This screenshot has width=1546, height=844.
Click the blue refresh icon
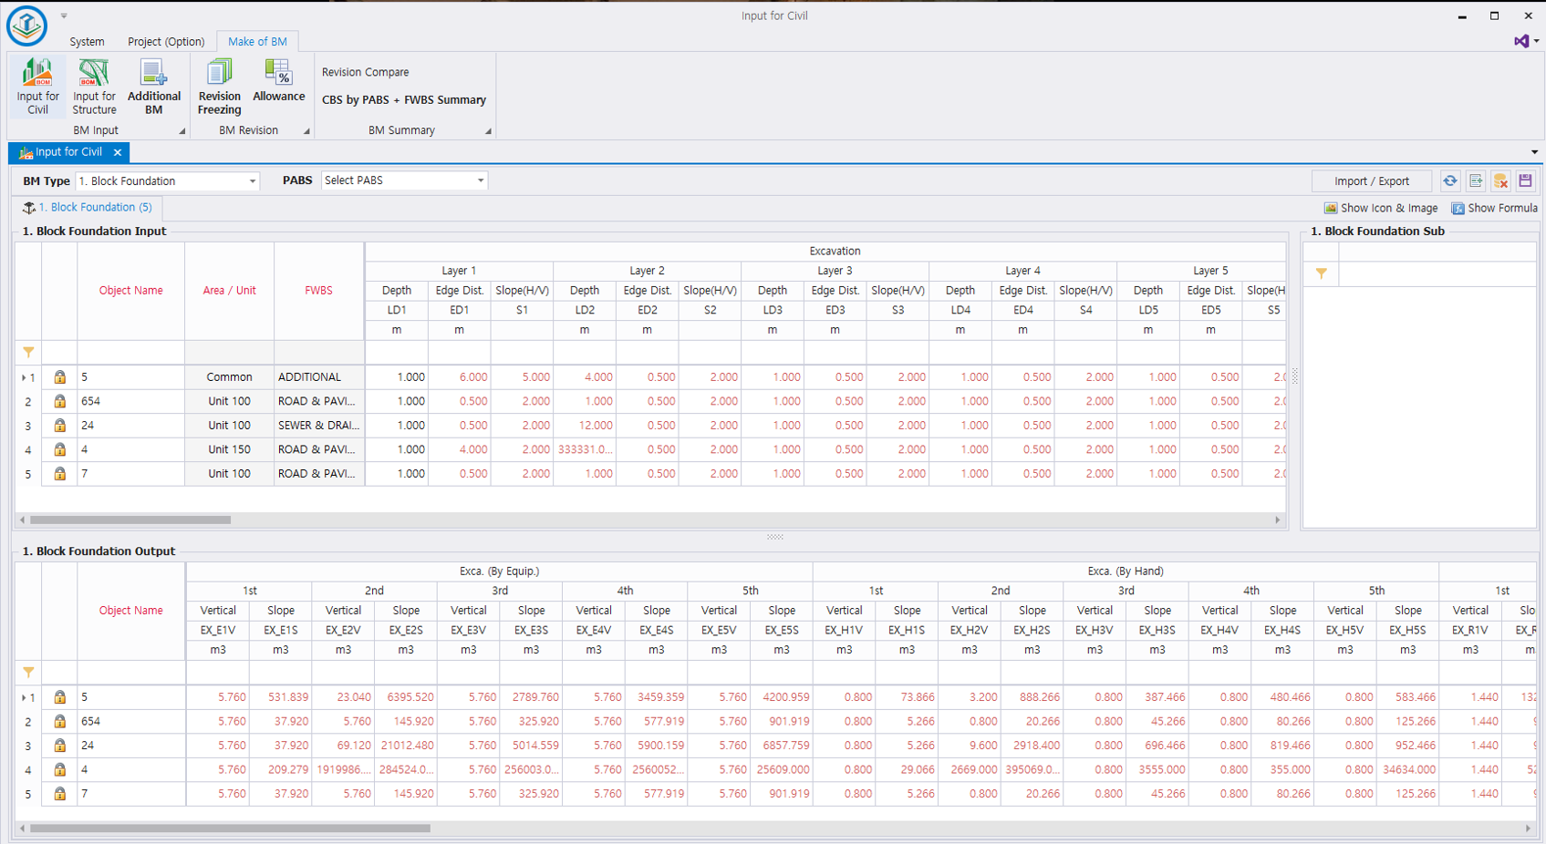pyautogui.click(x=1449, y=181)
